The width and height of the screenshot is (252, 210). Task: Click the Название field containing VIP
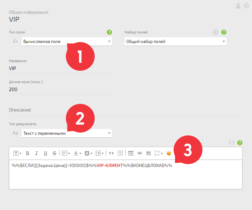pos(60,69)
